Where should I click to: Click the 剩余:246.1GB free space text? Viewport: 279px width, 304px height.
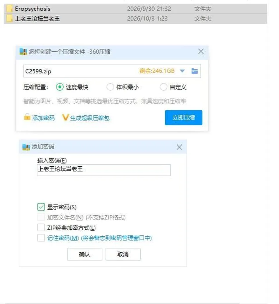click(157, 71)
